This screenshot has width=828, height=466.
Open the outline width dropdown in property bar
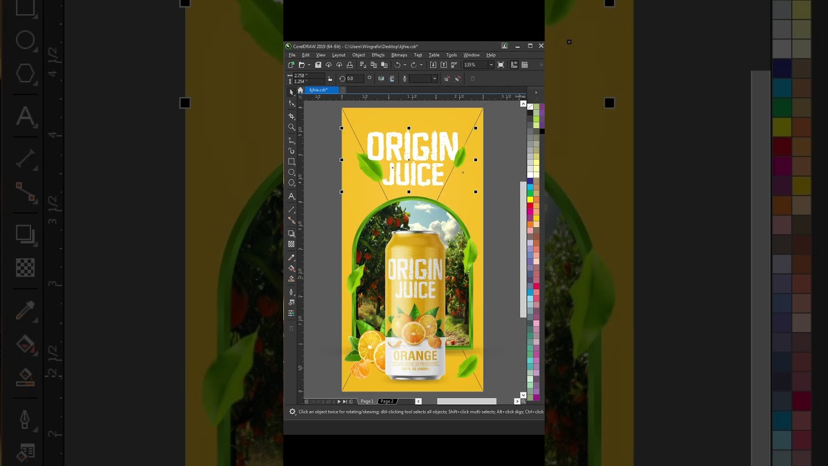point(435,78)
